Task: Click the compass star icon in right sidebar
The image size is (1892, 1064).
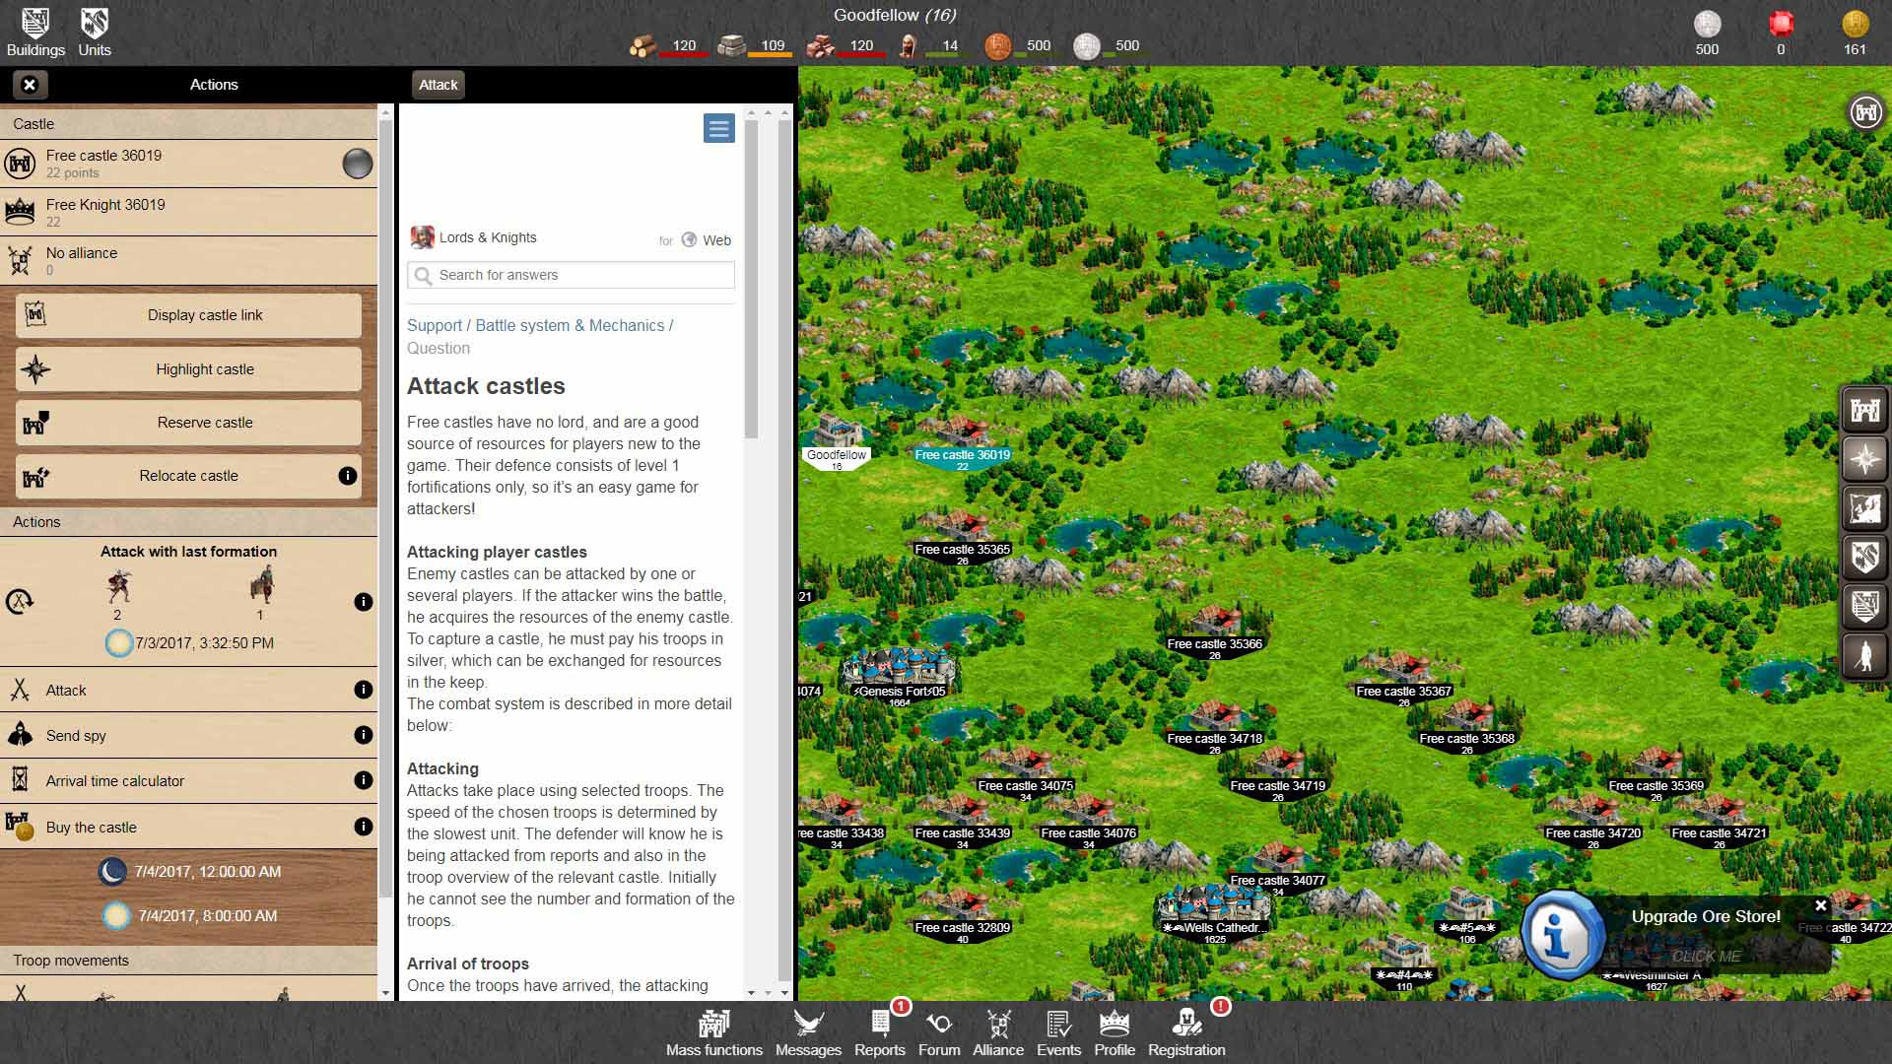Action: tap(1864, 459)
